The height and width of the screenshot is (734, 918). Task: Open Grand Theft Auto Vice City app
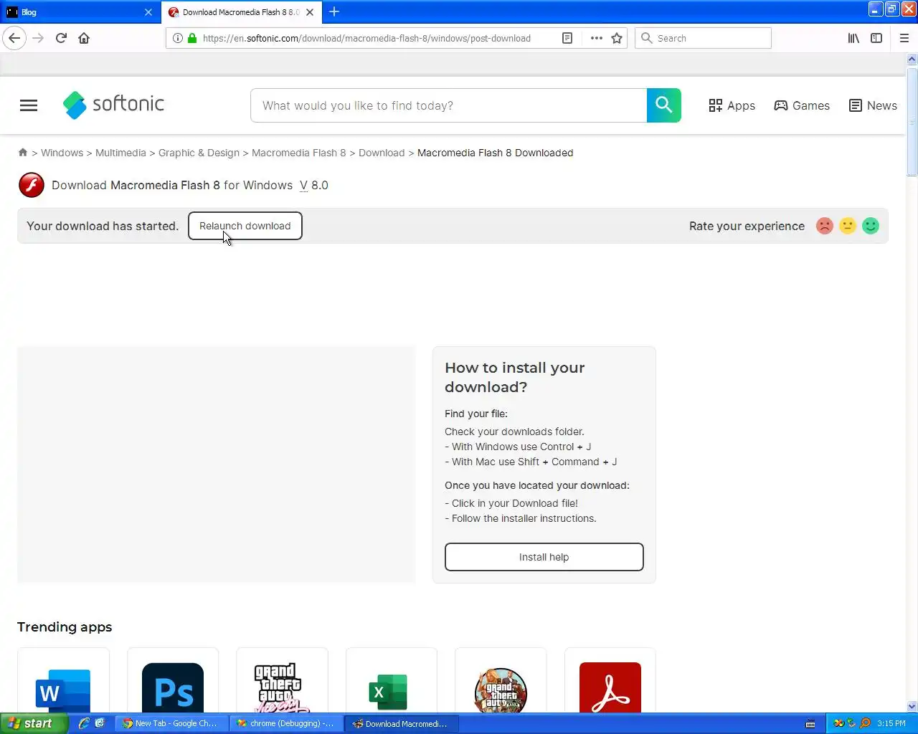pos(282,681)
